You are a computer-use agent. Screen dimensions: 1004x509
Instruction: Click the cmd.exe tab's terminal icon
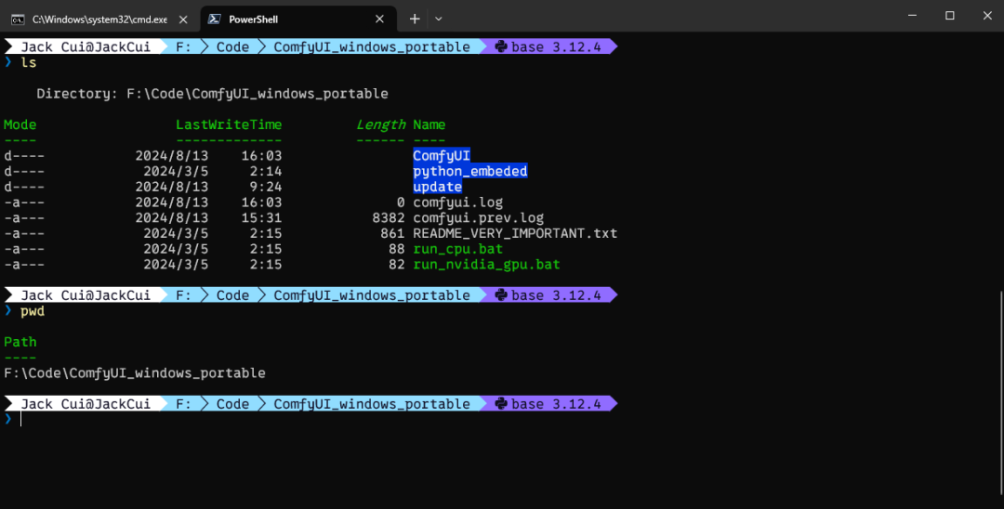(19, 19)
